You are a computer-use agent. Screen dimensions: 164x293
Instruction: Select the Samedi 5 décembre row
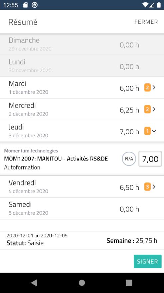tap(82, 208)
